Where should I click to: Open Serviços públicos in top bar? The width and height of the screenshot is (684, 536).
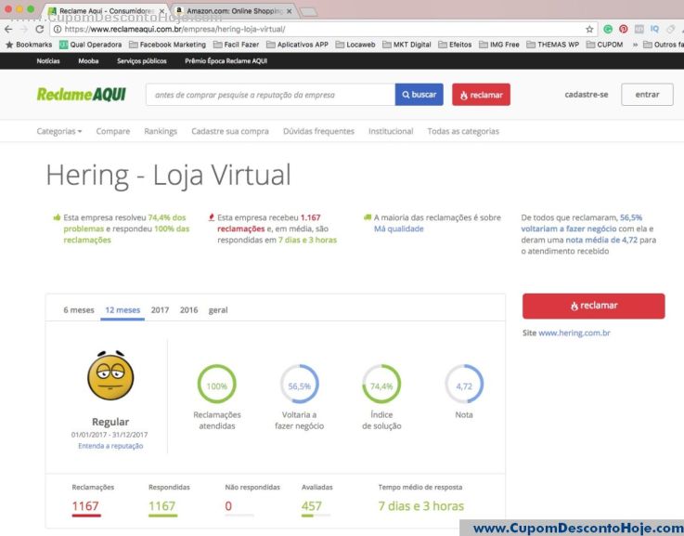click(142, 61)
